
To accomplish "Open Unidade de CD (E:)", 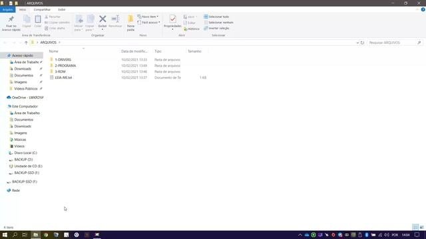I will [x=28, y=166].
